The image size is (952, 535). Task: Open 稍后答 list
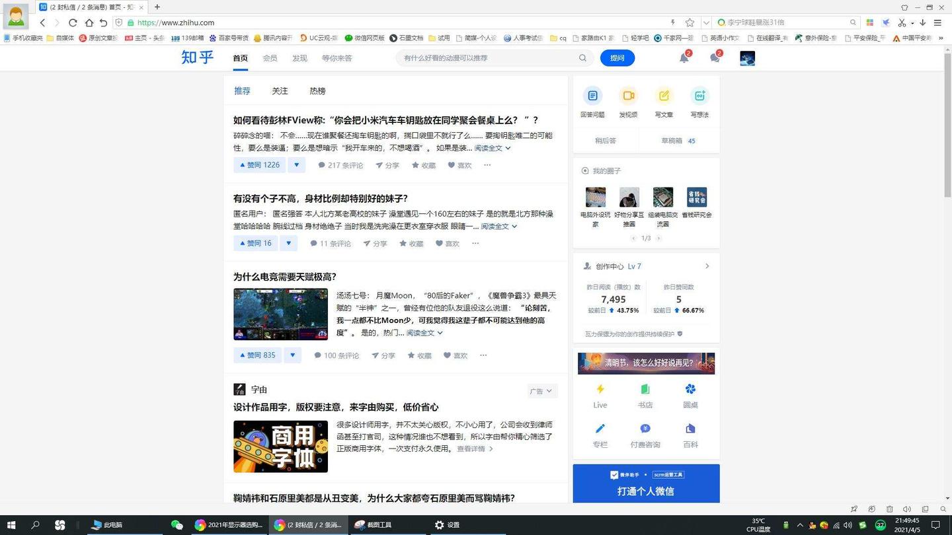click(x=606, y=141)
